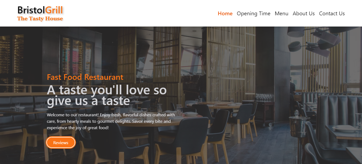The width and height of the screenshot is (362, 164).
Task: Select "The Tasty House" tagline under logo
Action: 40,18
